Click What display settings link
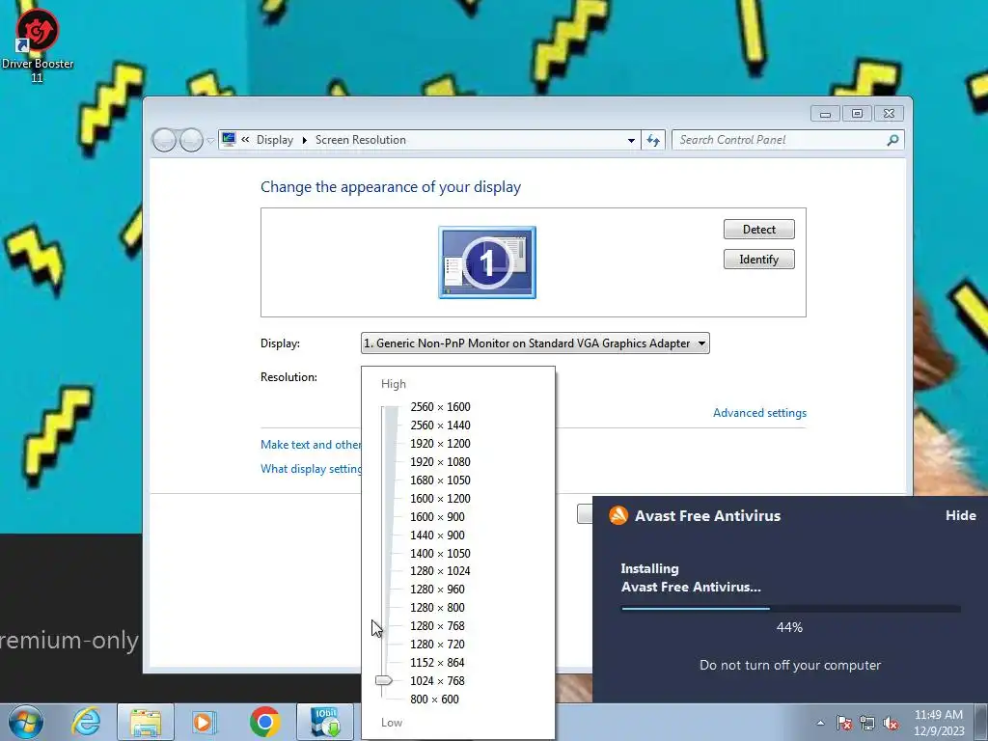 tap(311, 469)
